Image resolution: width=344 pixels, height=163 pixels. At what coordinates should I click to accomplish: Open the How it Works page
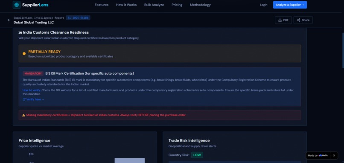coord(126,5)
